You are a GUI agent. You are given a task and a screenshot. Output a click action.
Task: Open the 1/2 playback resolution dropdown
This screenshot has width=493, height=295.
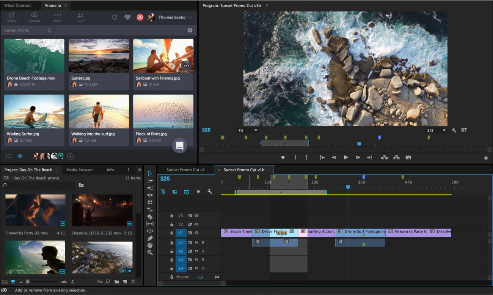436,130
